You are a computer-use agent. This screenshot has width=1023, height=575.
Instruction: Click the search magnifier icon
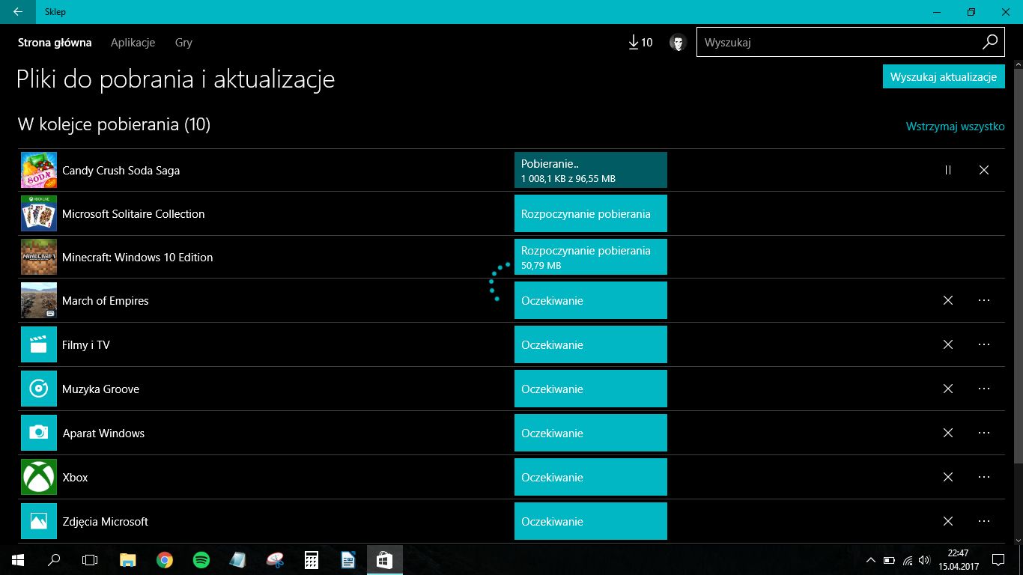(989, 43)
